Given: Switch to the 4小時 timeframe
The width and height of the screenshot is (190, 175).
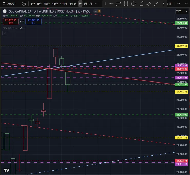Looking at the screenshot, I should [x=73, y=4].
